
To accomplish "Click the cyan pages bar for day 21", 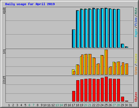I will (90, 28).
